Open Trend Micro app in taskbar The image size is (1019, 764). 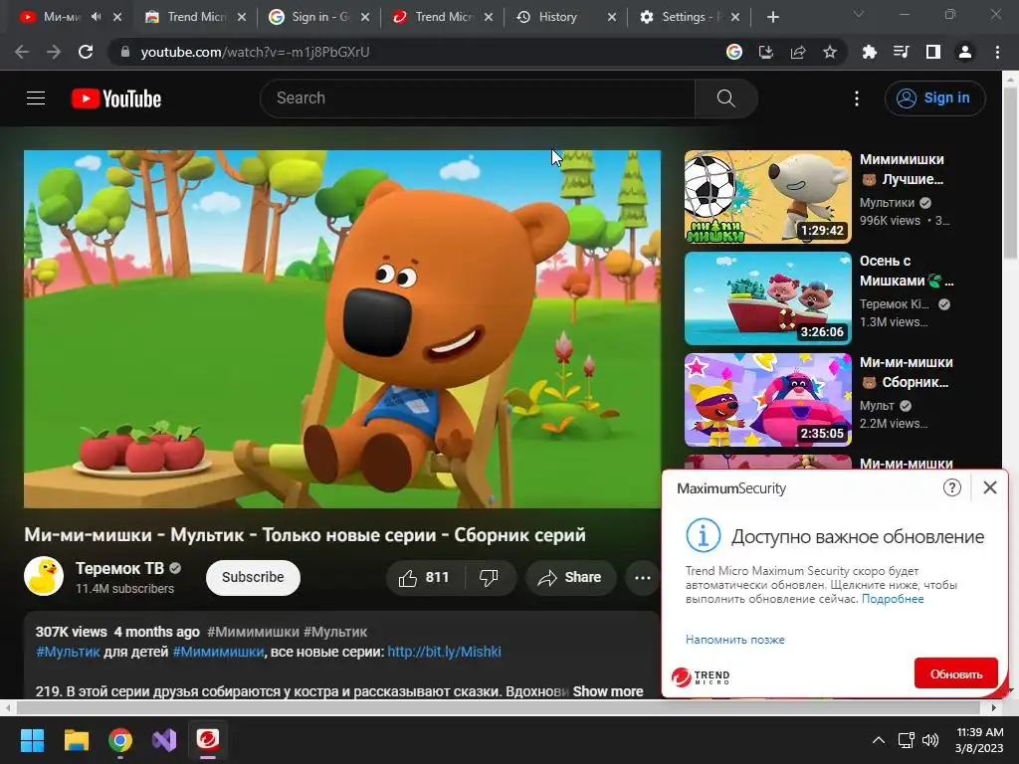tap(208, 740)
